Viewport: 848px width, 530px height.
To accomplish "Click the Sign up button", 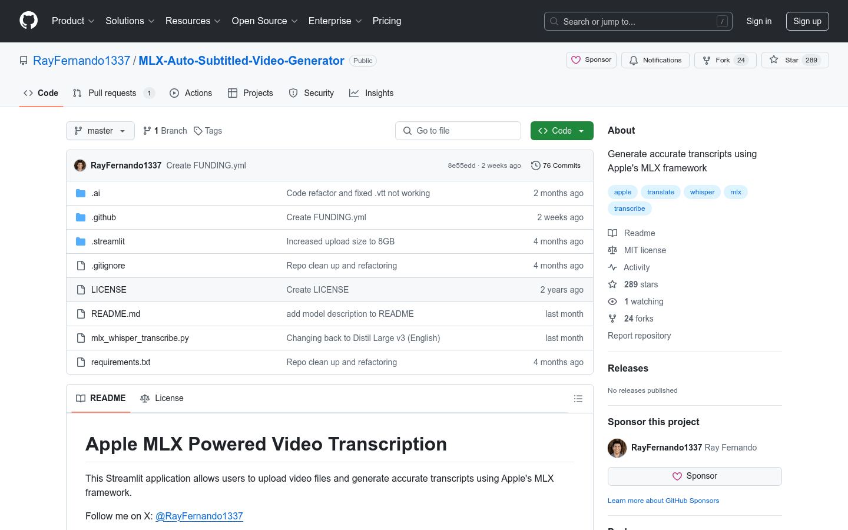I will [x=807, y=21].
